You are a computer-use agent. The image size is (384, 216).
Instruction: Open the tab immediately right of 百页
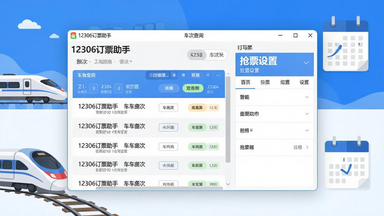(x=265, y=82)
